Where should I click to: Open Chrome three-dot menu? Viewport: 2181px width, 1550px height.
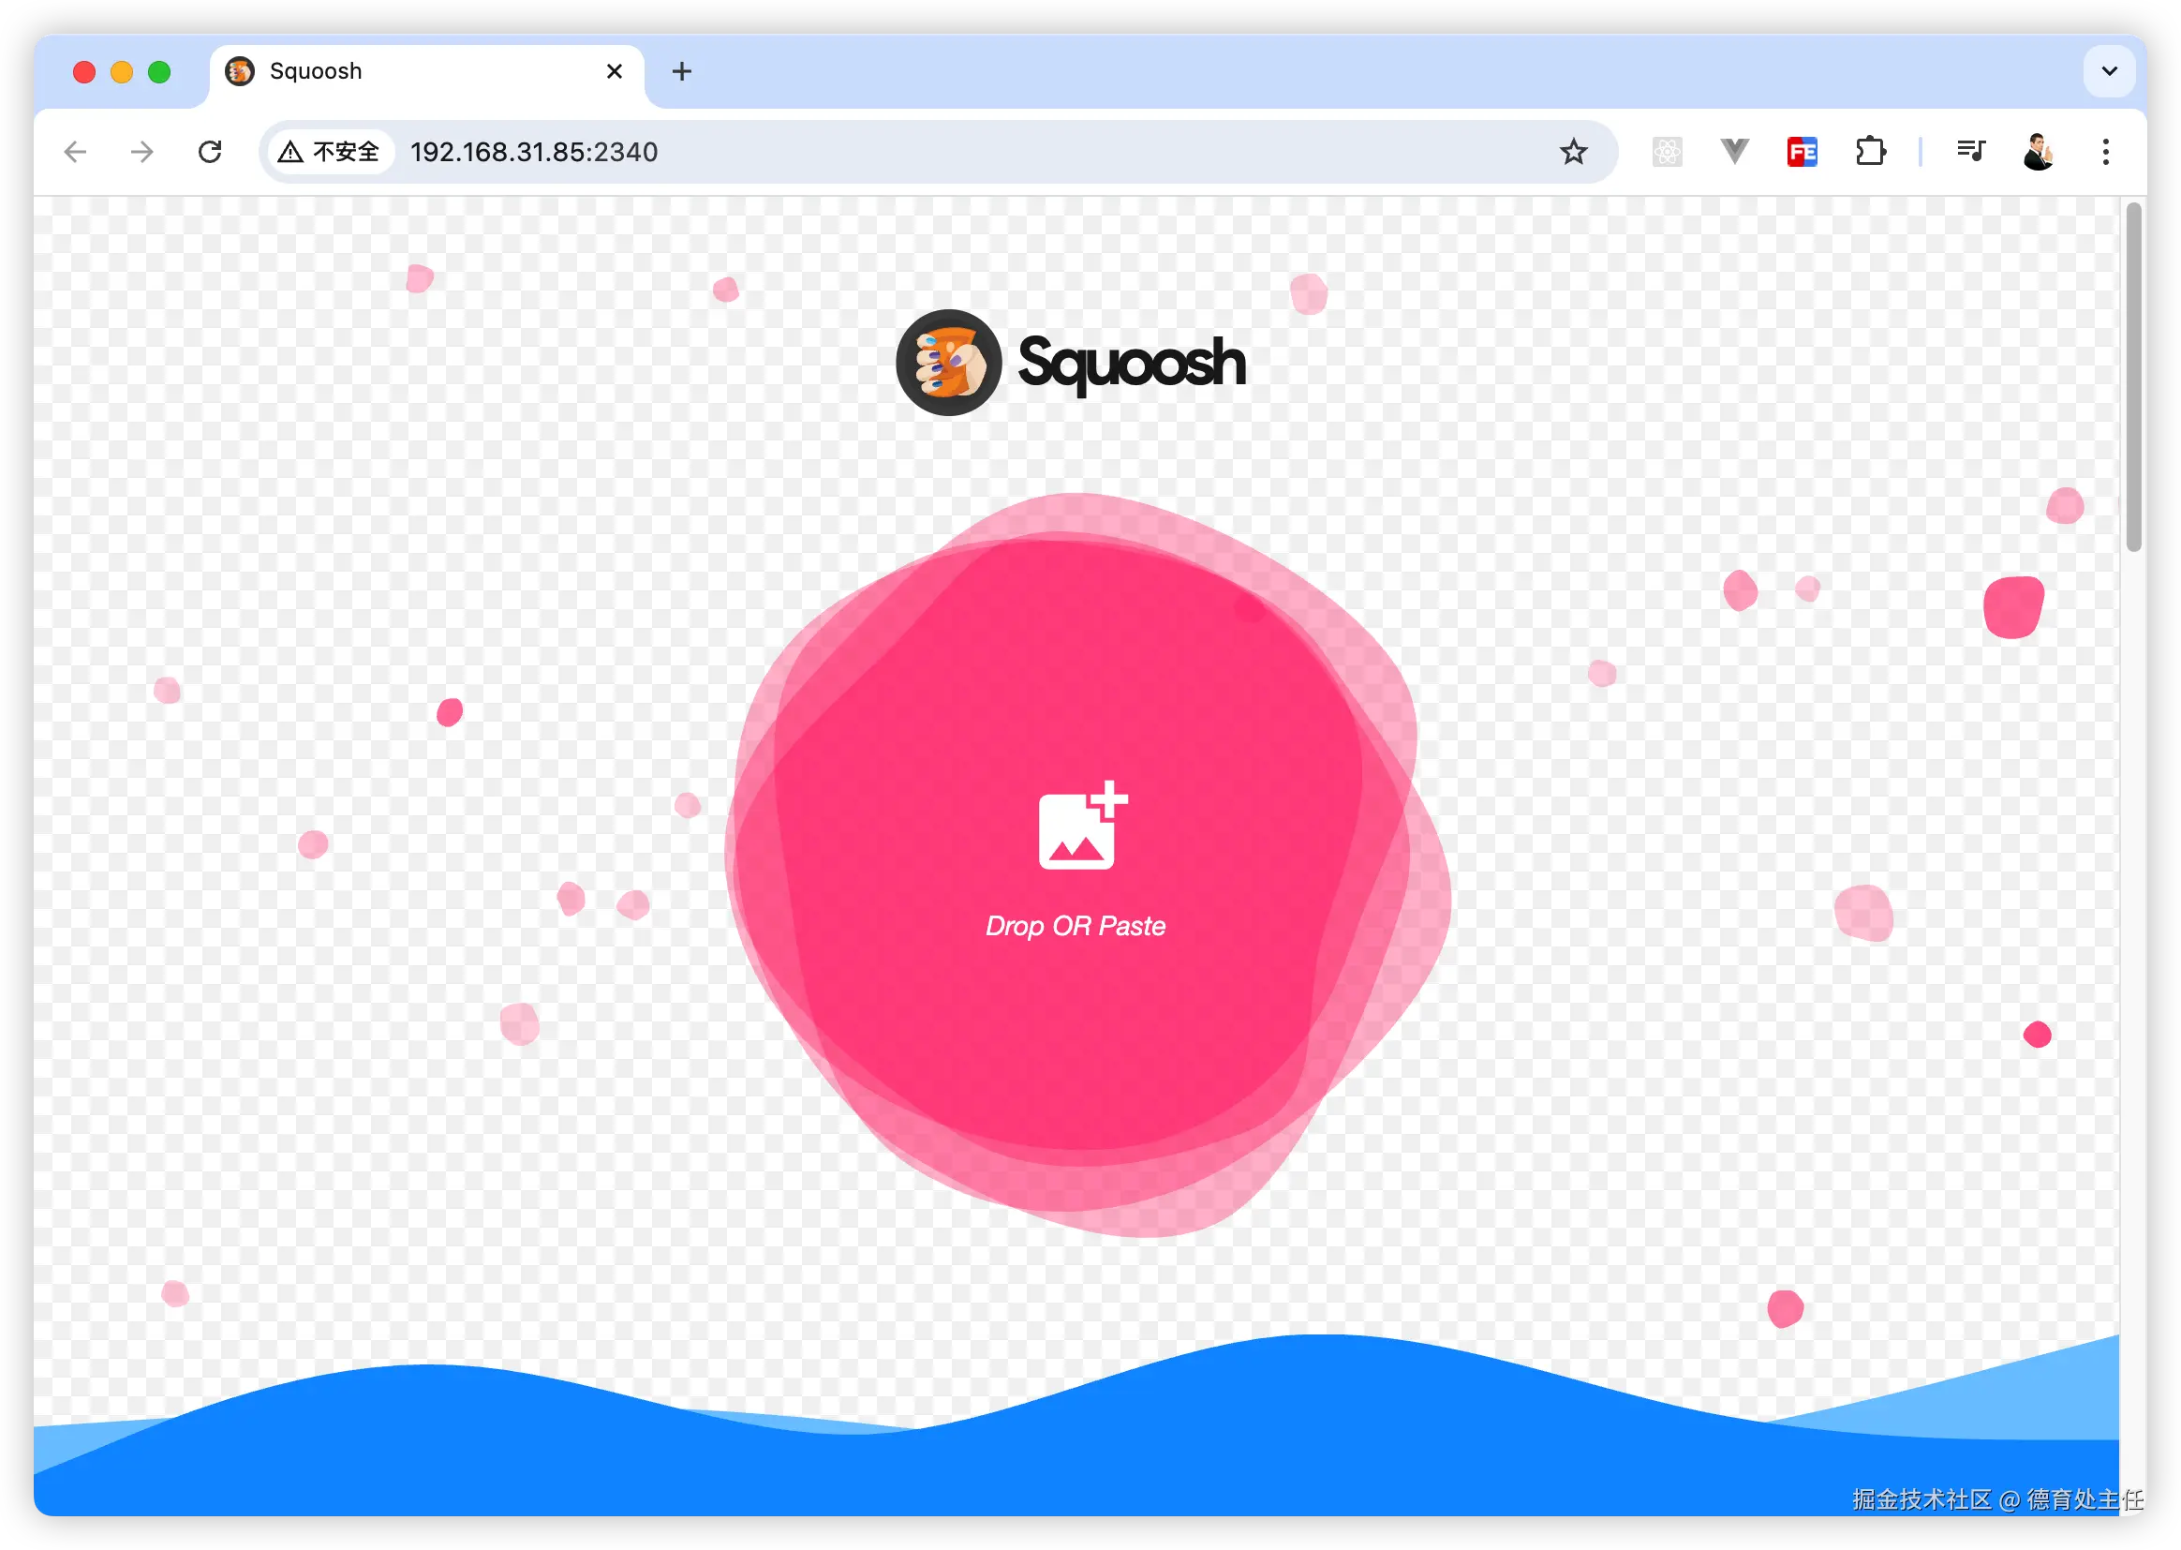point(2106,152)
